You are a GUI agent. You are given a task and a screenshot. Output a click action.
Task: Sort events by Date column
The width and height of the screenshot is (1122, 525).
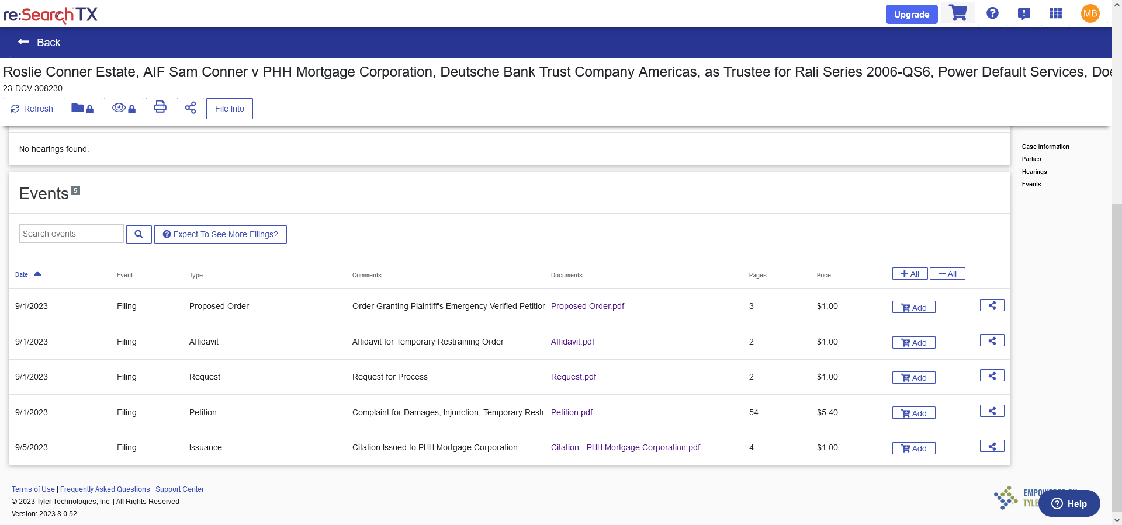tap(28, 274)
